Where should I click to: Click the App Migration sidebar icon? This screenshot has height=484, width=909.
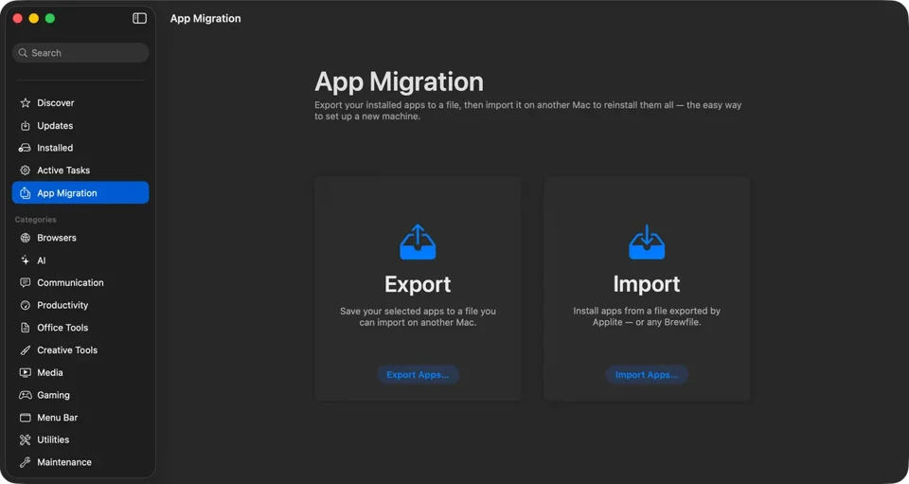[x=25, y=193]
